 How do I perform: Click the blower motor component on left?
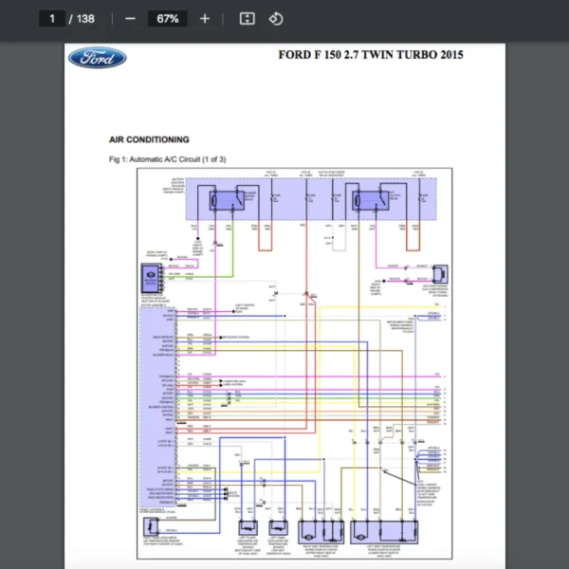point(150,275)
